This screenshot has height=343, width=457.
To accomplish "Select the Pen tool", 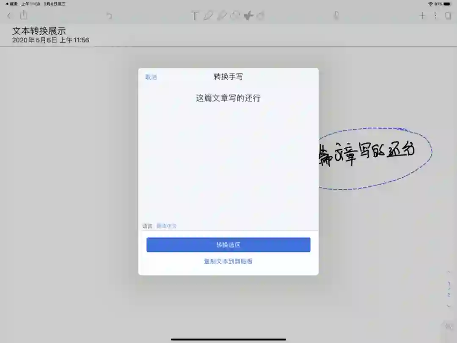I will [x=208, y=16].
